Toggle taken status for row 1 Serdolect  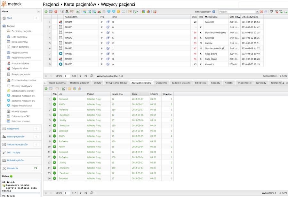pos(54,99)
